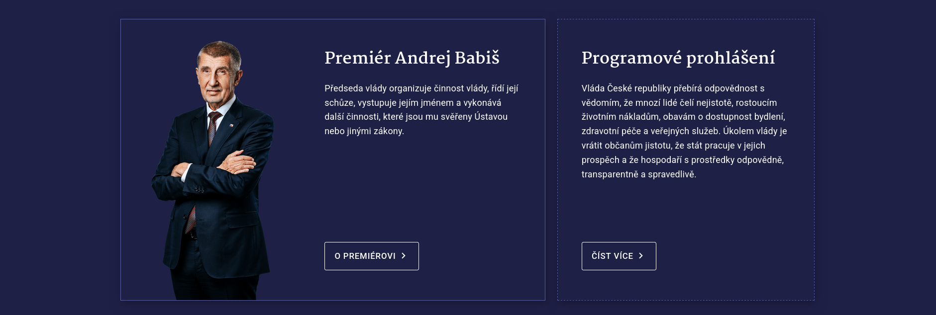Click the paragraph starting "Vláda České republiky"
Image resolution: width=936 pixels, height=315 pixels.
684,131
